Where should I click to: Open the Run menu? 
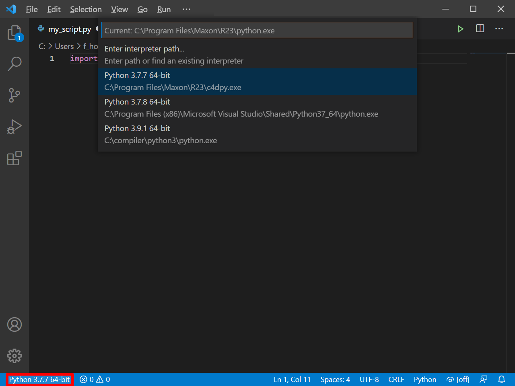(163, 9)
